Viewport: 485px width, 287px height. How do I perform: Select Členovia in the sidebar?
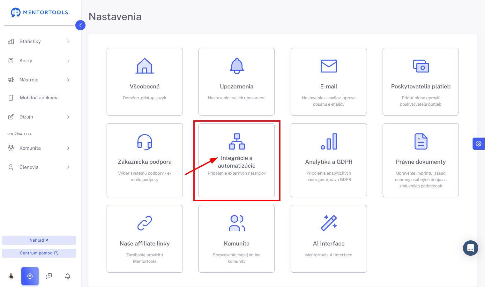(x=39, y=167)
